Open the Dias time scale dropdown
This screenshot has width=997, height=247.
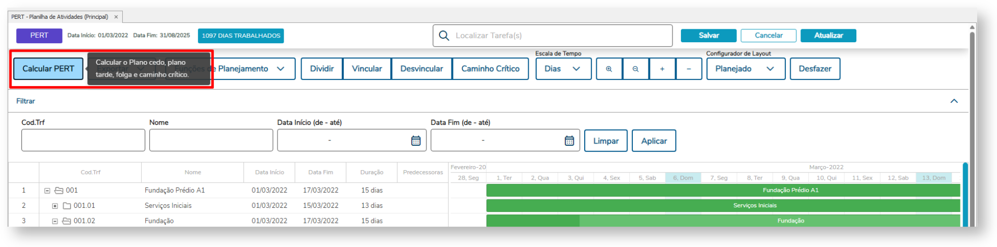[563, 69]
